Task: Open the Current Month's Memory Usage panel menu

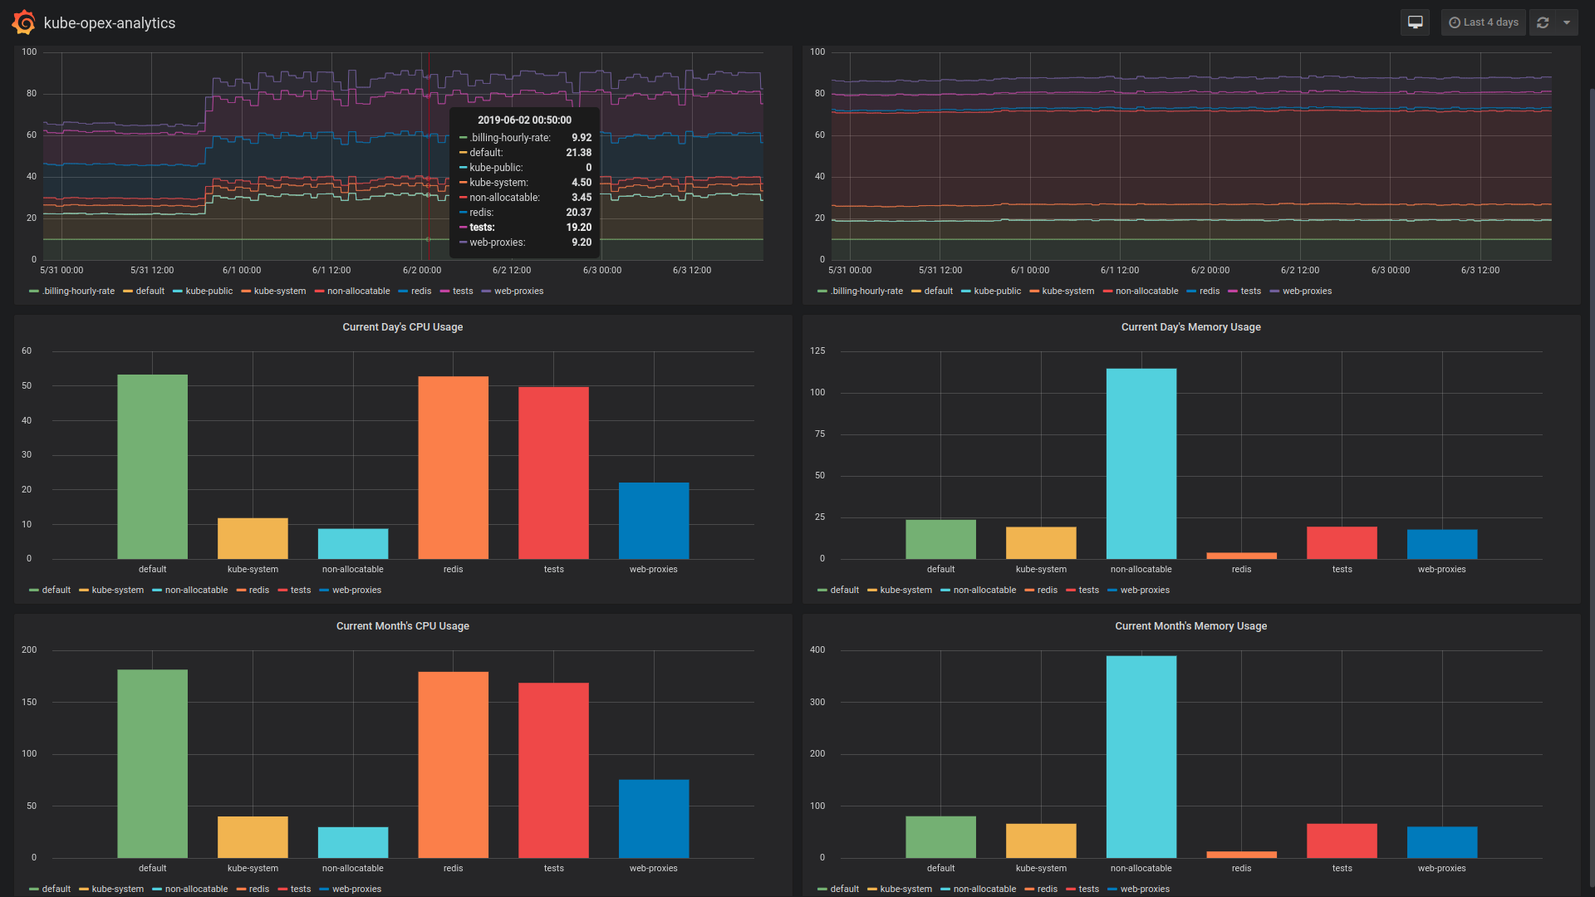Action: [1190, 625]
